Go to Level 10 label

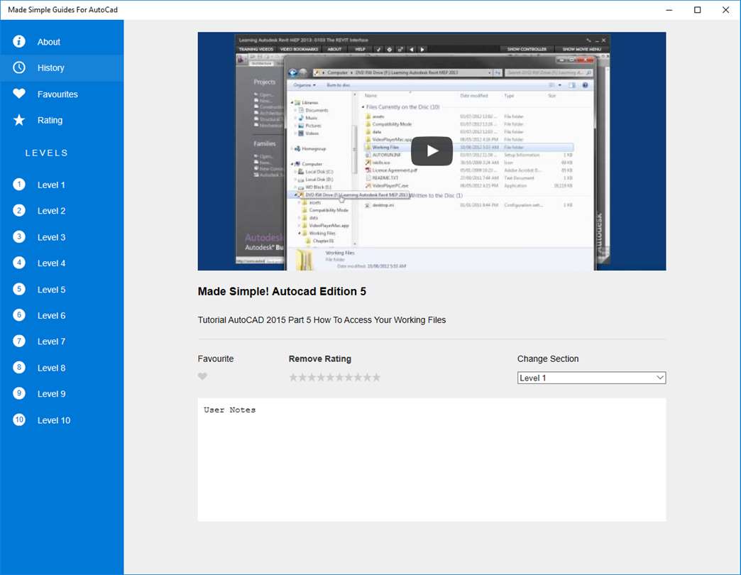(54, 420)
